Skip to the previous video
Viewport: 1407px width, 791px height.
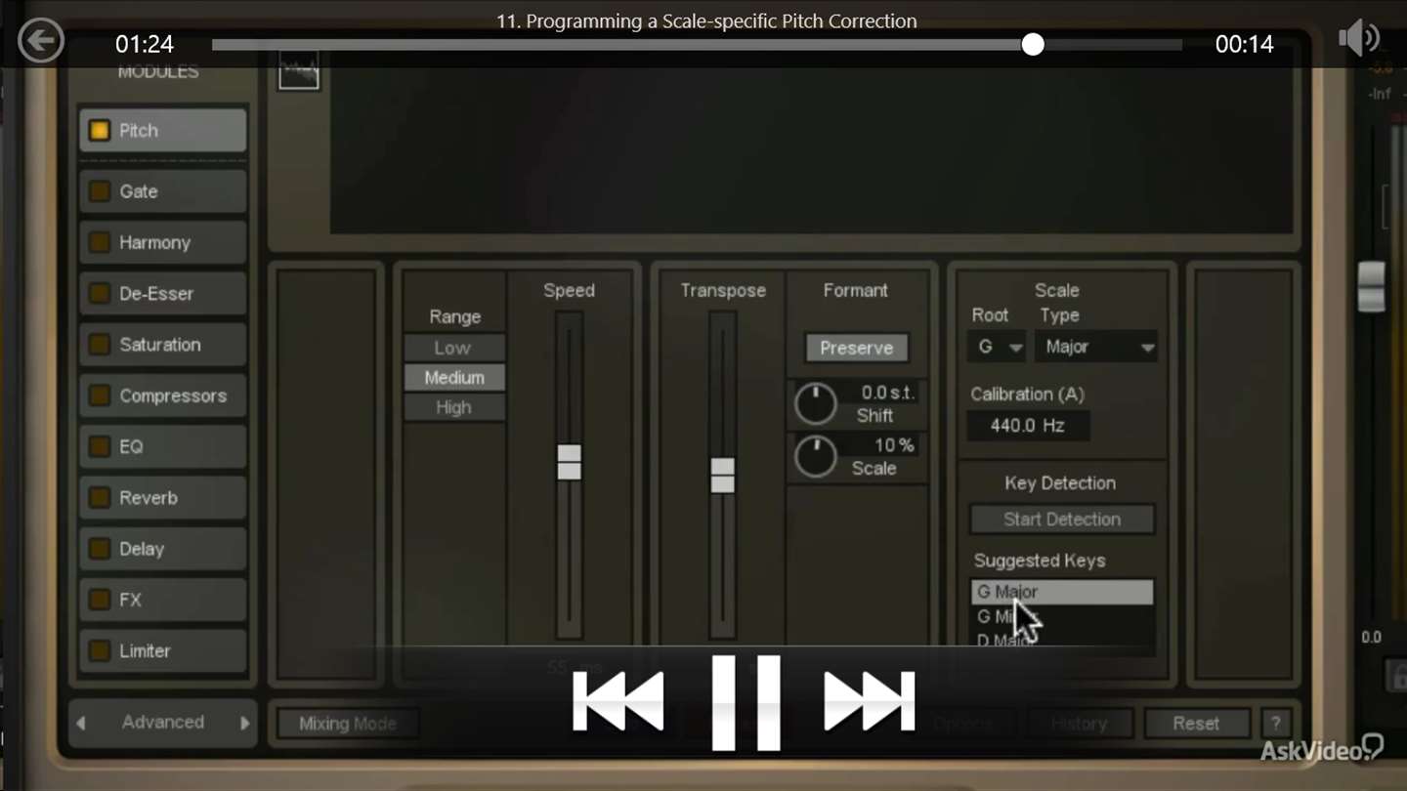coord(618,701)
